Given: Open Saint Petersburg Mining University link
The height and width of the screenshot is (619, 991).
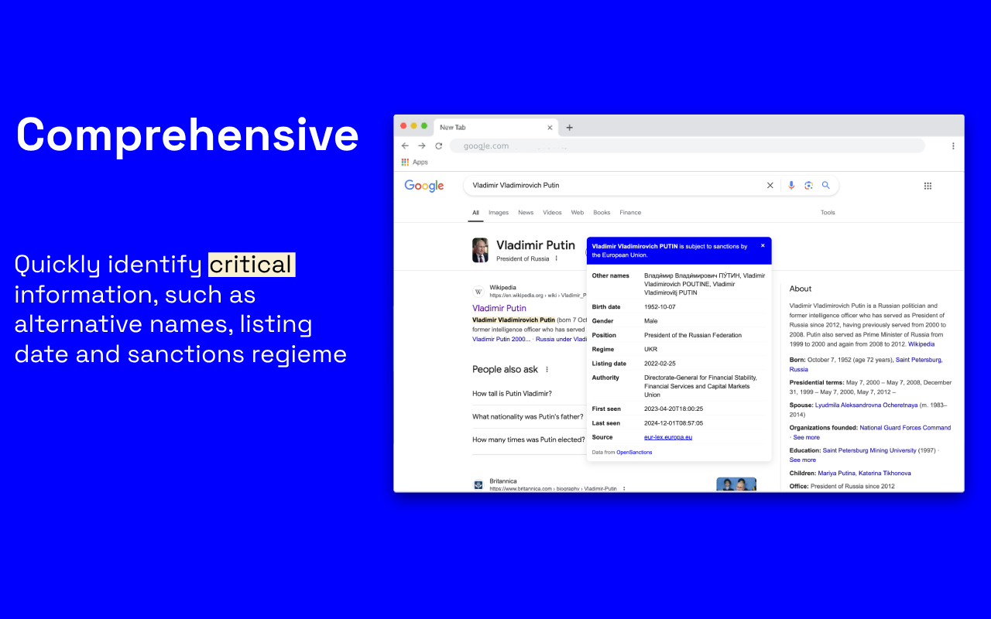Looking at the screenshot, I should tap(869, 450).
